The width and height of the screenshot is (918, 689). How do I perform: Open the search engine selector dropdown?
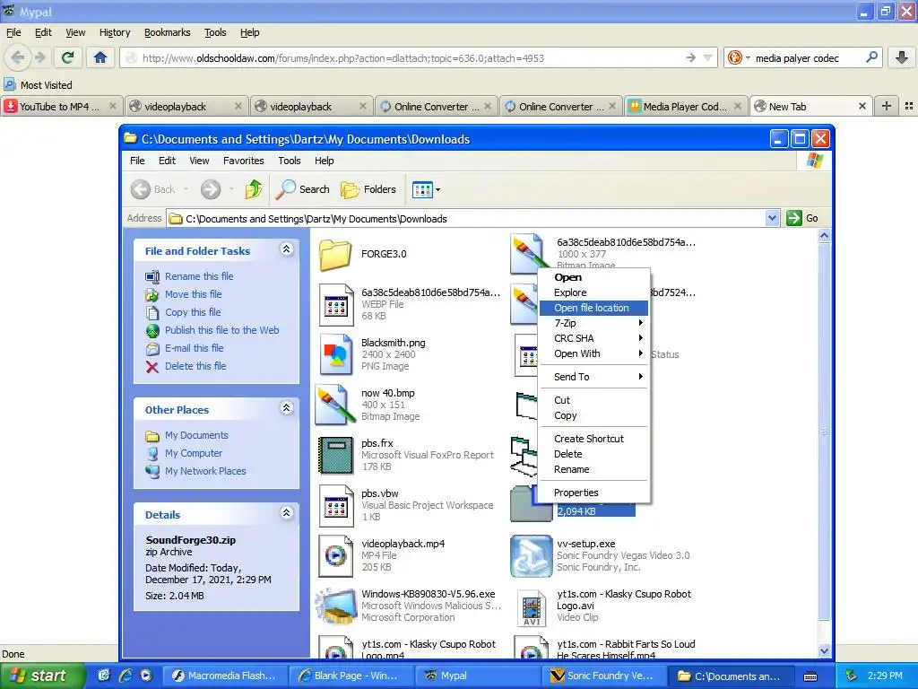pyautogui.click(x=739, y=57)
